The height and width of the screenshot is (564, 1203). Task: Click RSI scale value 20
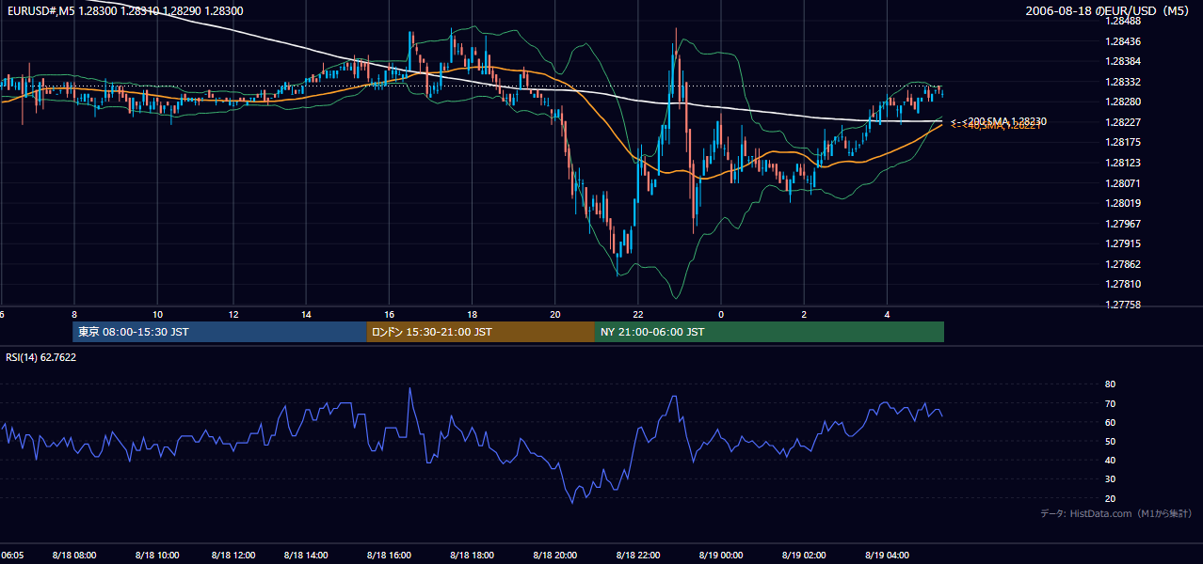point(1110,498)
